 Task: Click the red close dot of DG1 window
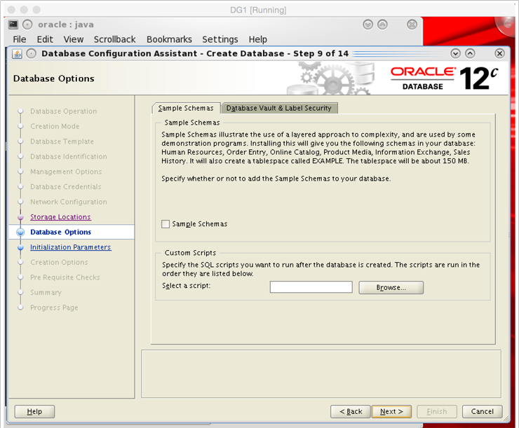(x=11, y=10)
